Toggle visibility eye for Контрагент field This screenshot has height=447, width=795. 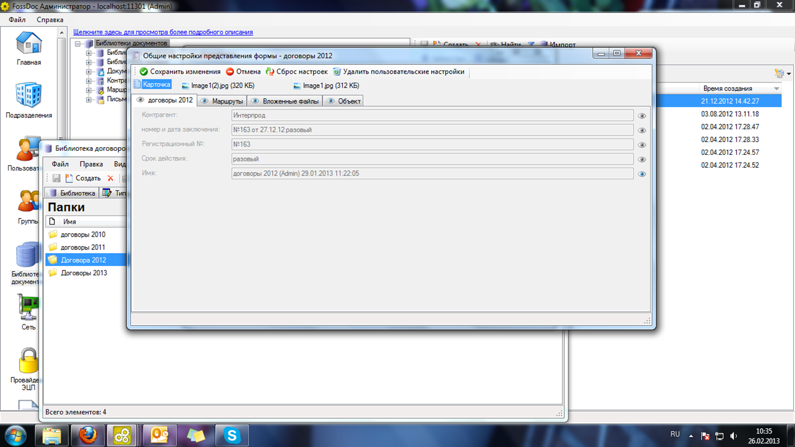click(x=641, y=116)
